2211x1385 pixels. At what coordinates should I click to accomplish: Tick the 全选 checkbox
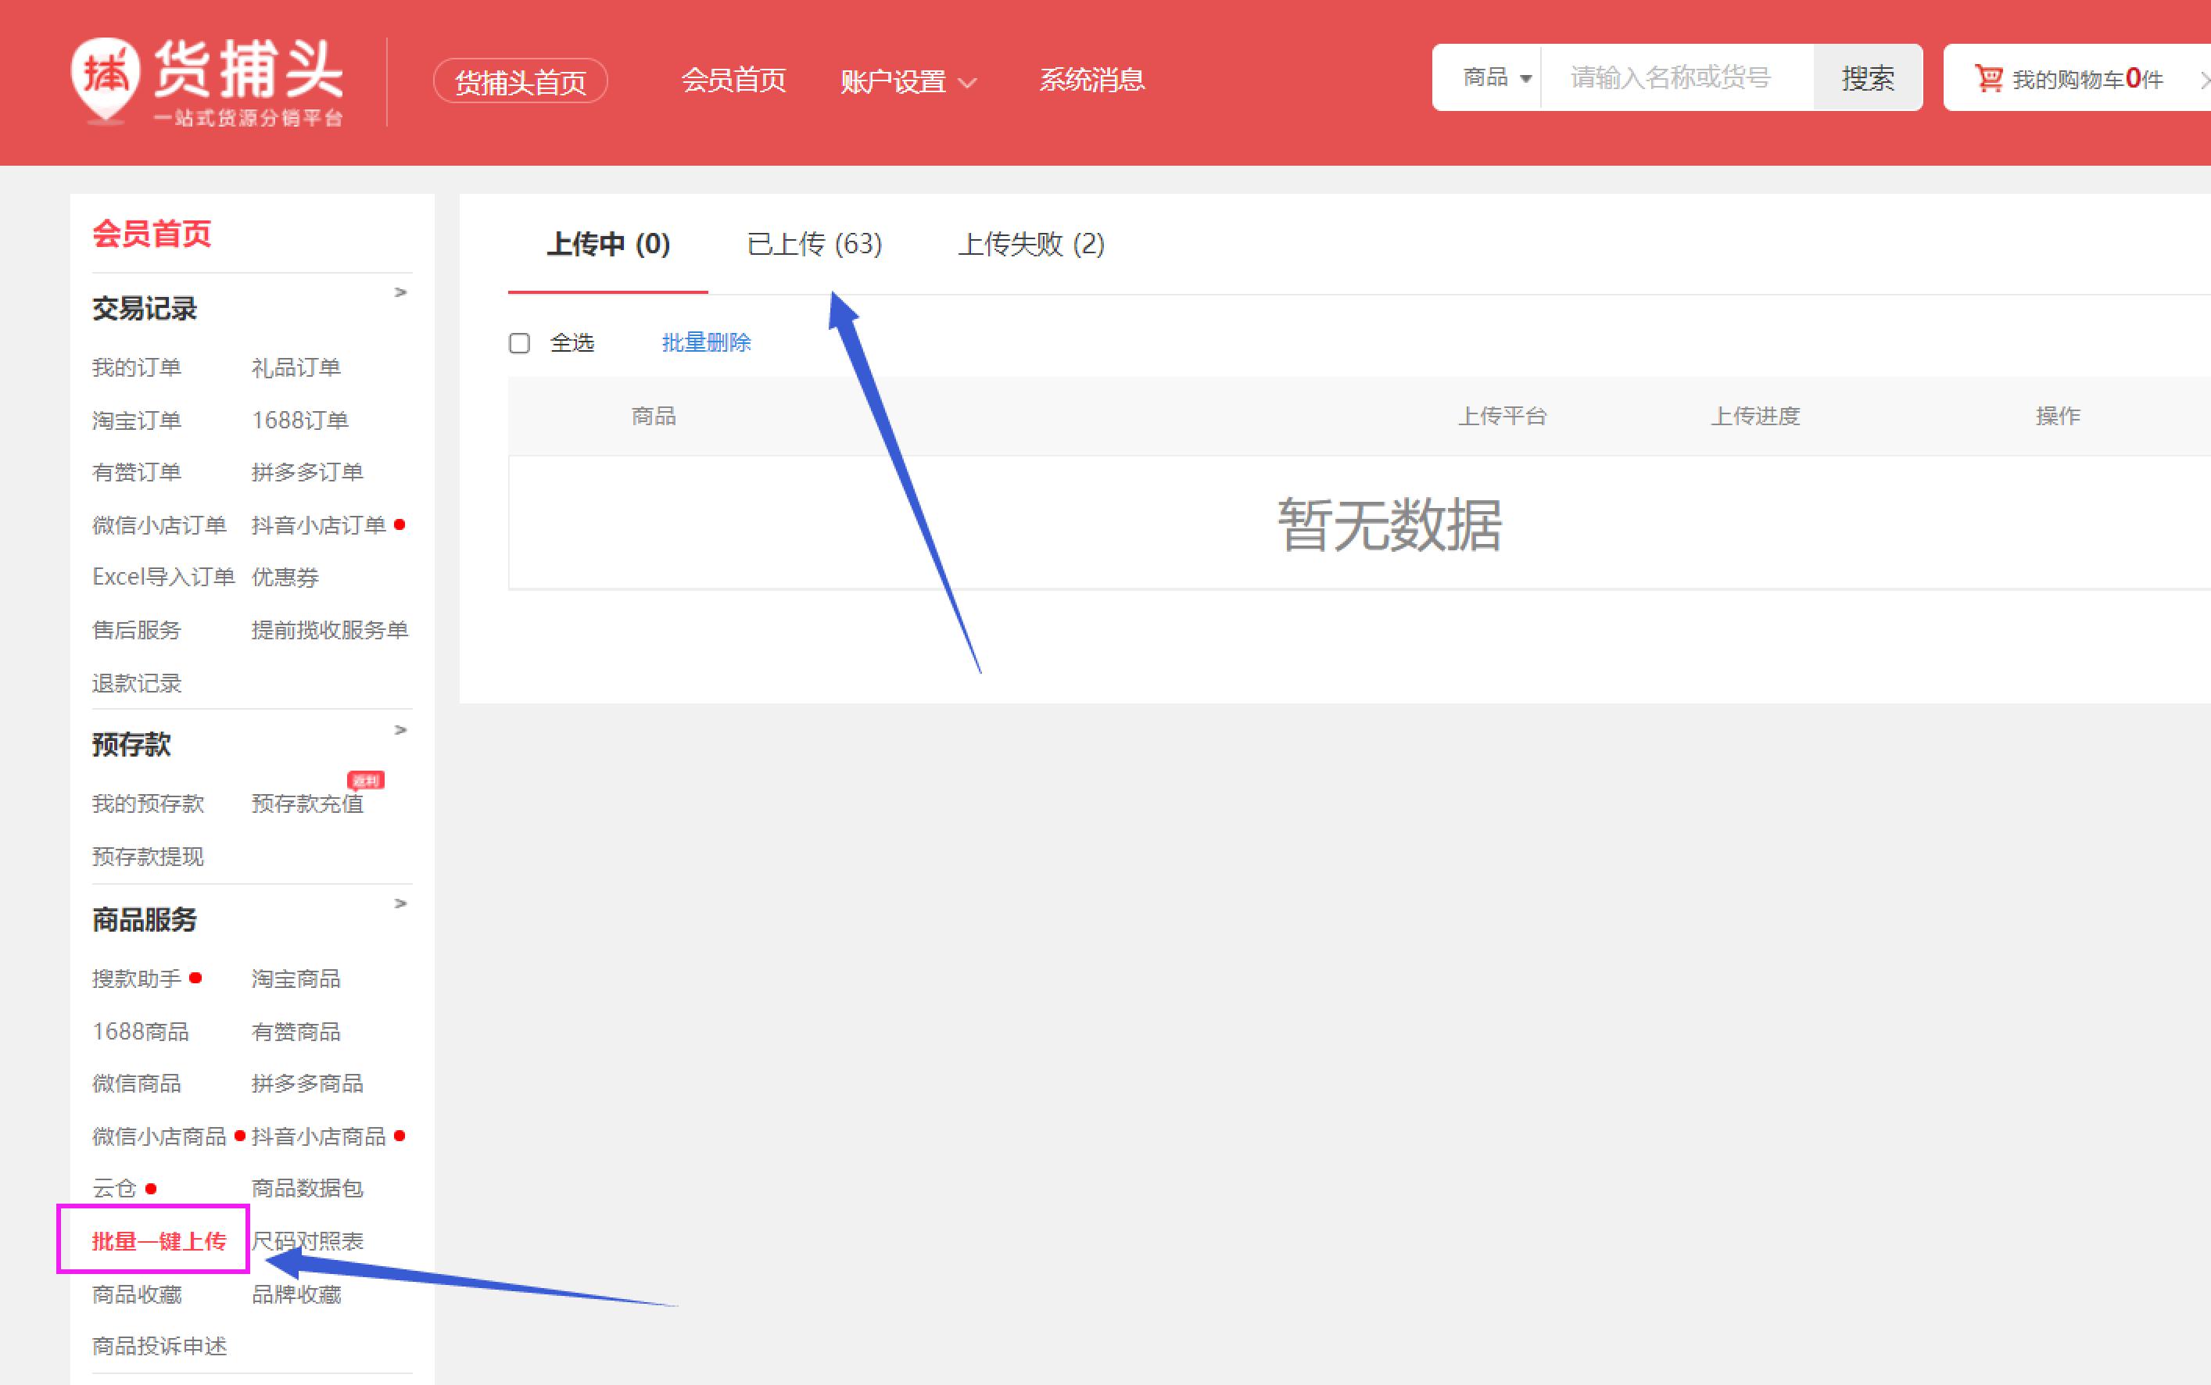click(520, 343)
